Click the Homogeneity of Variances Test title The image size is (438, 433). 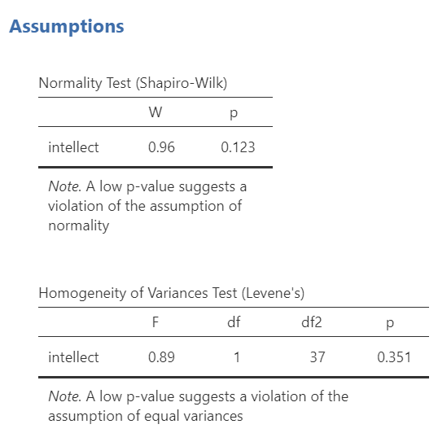pos(172,293)
